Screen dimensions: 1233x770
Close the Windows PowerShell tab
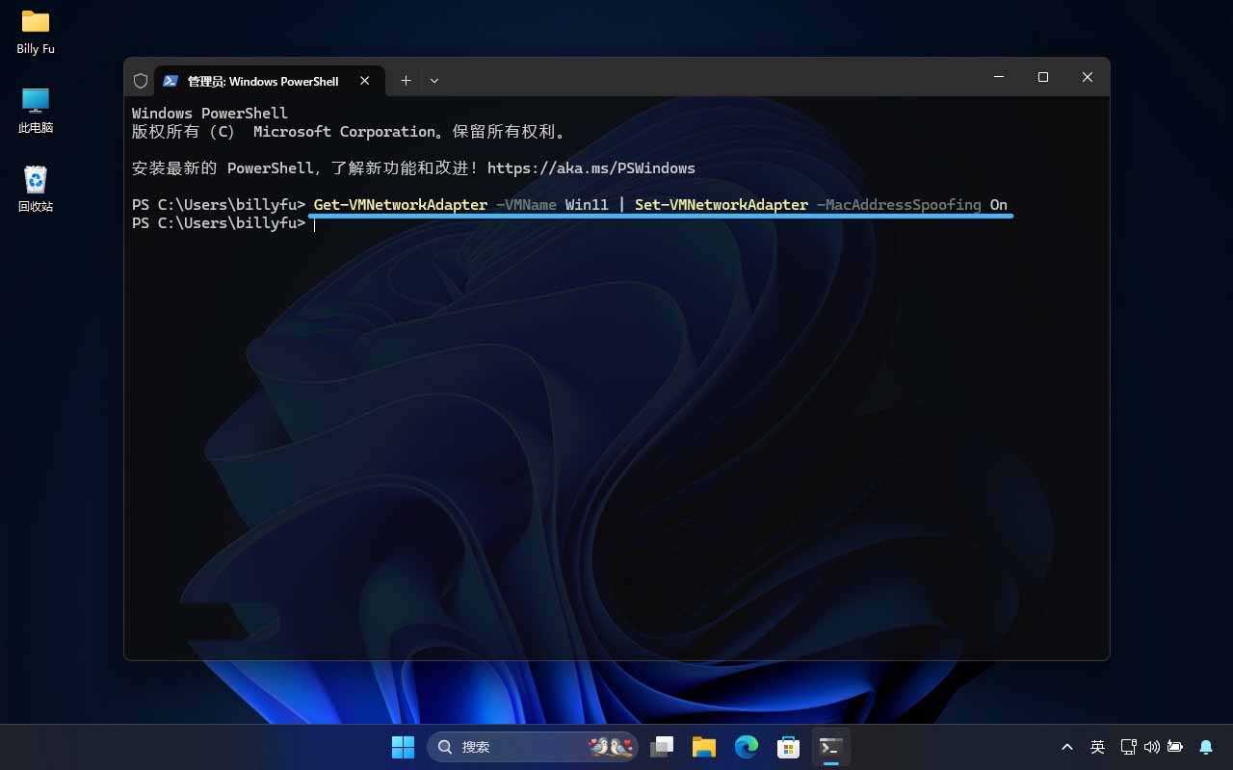pos(365,81)
